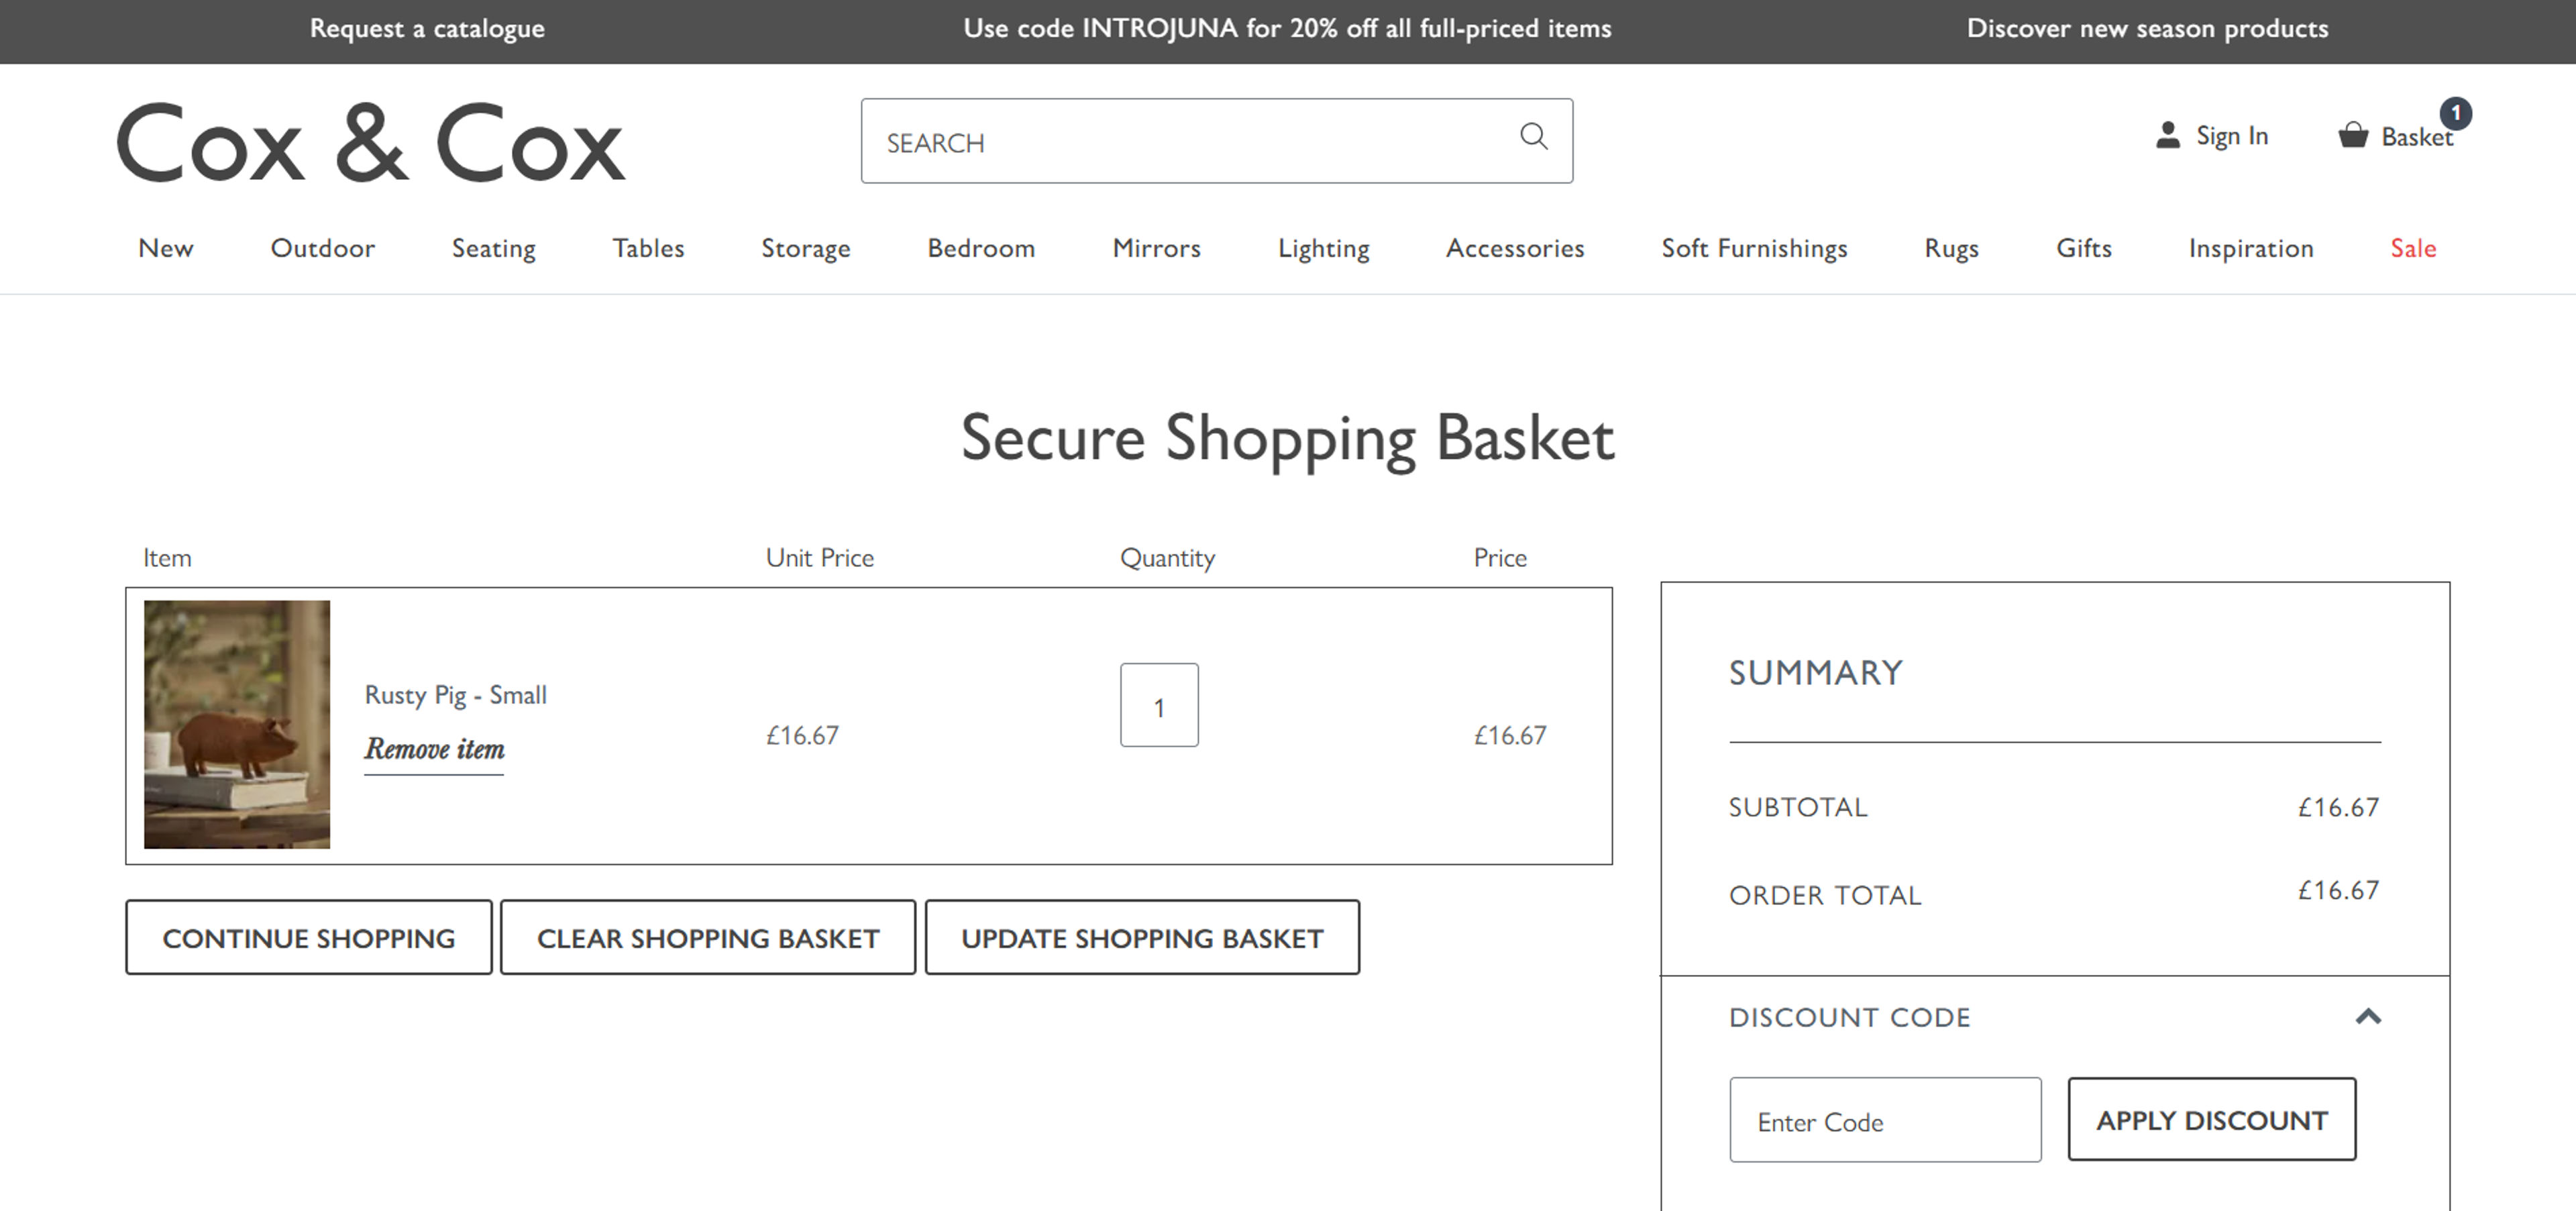
Task: Click the INTROJUNA 20% off promo banner
Action: 1287,29
